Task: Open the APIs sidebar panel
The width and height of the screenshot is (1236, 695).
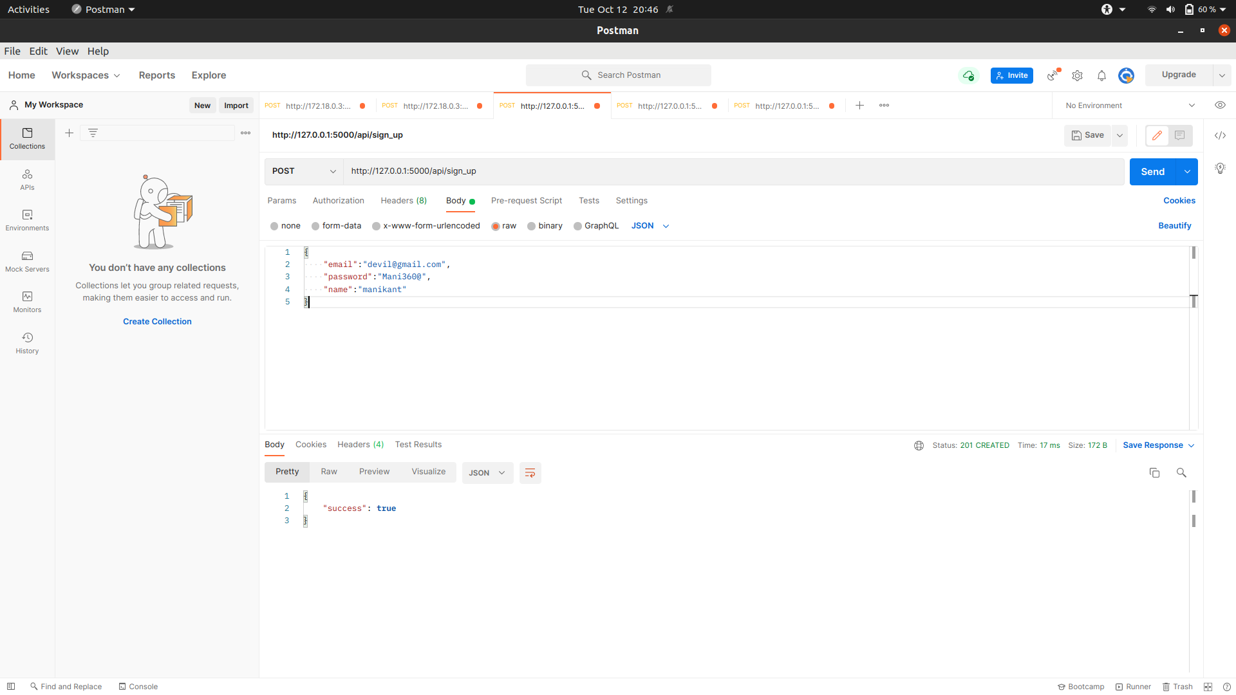Action: (x=27, y=180)
